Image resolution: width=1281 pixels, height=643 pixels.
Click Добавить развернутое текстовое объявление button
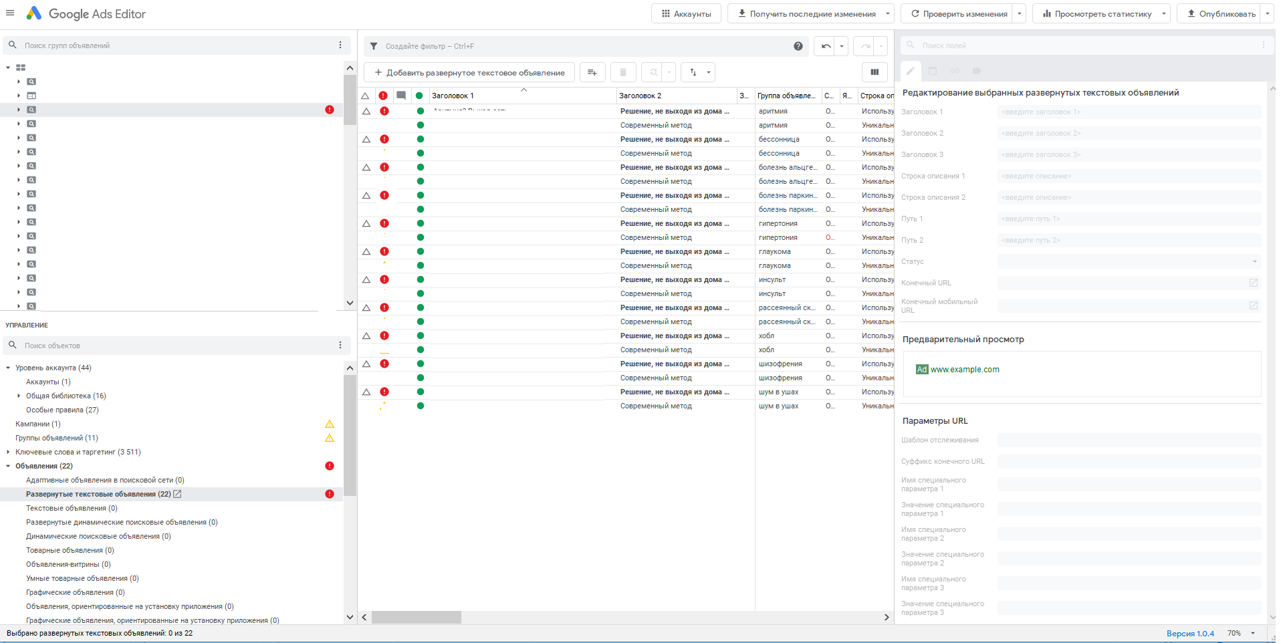point(469,72)
